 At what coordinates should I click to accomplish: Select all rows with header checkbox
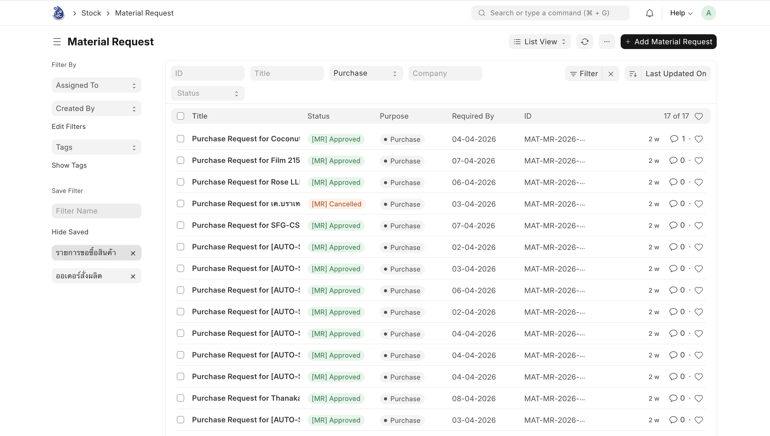coord(180,116)
